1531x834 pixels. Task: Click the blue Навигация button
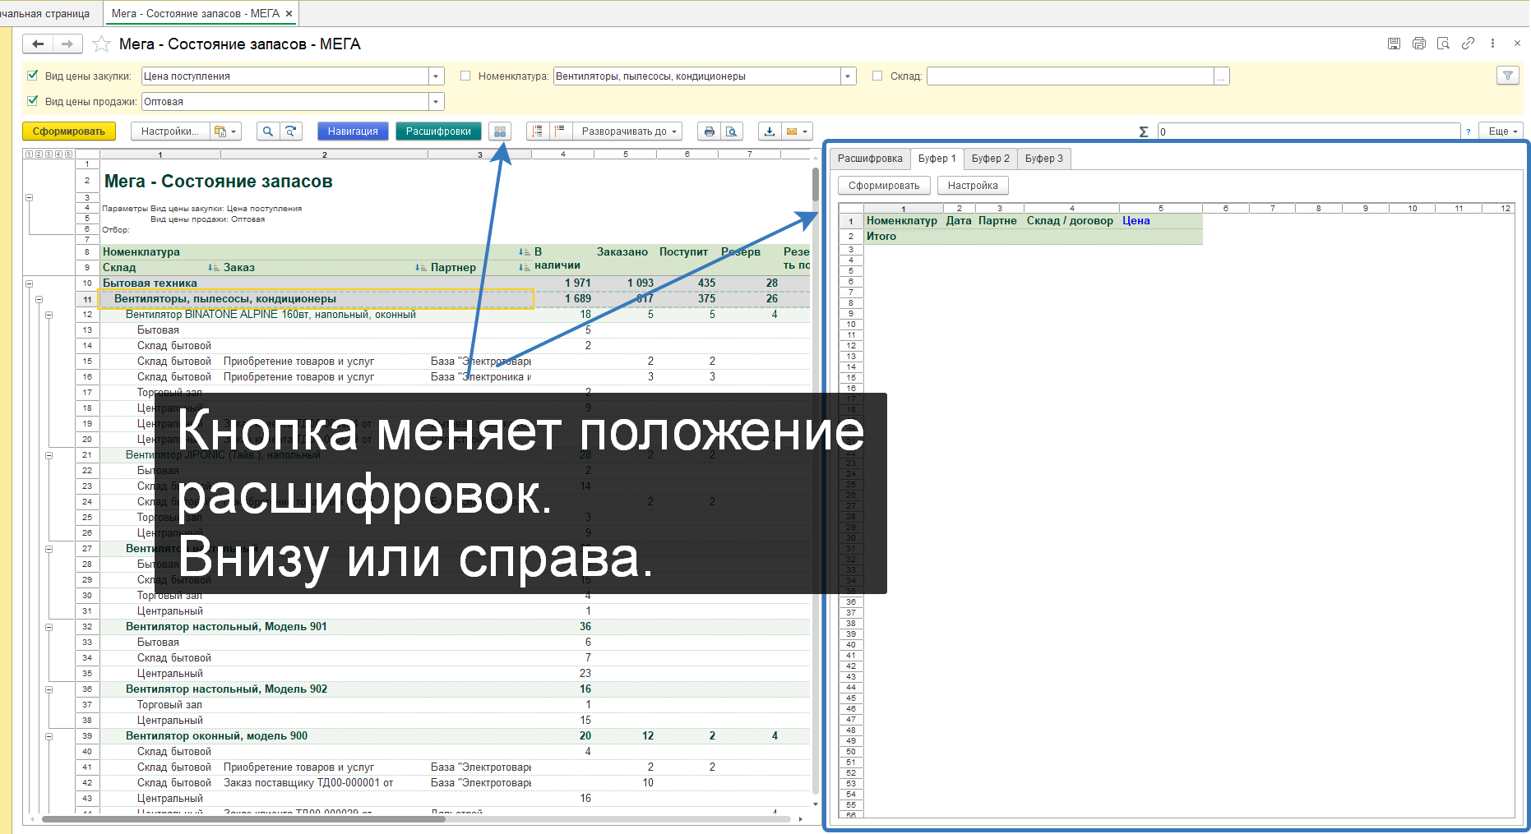point(353,131)
